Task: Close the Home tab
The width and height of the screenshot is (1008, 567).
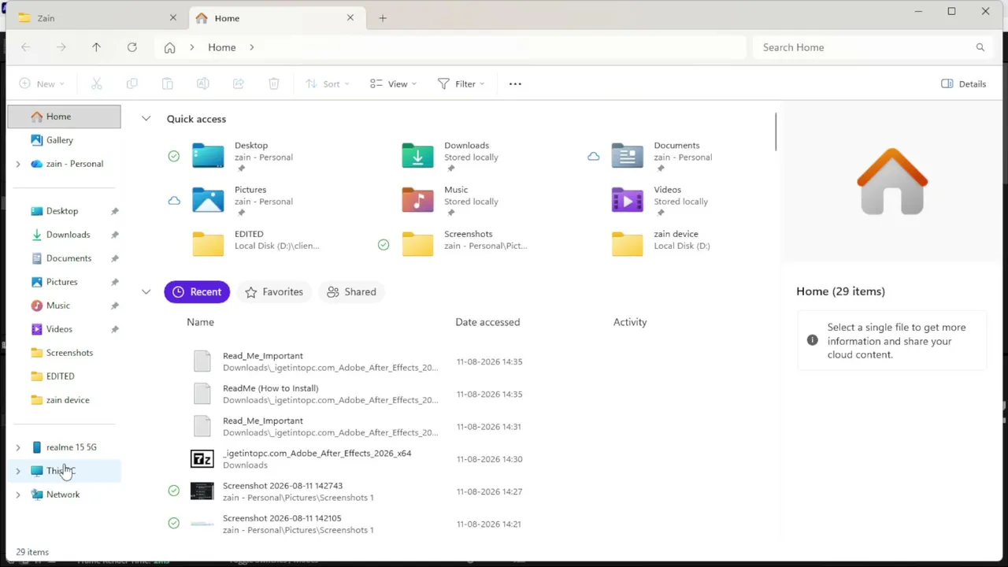Action: [350, 18]
